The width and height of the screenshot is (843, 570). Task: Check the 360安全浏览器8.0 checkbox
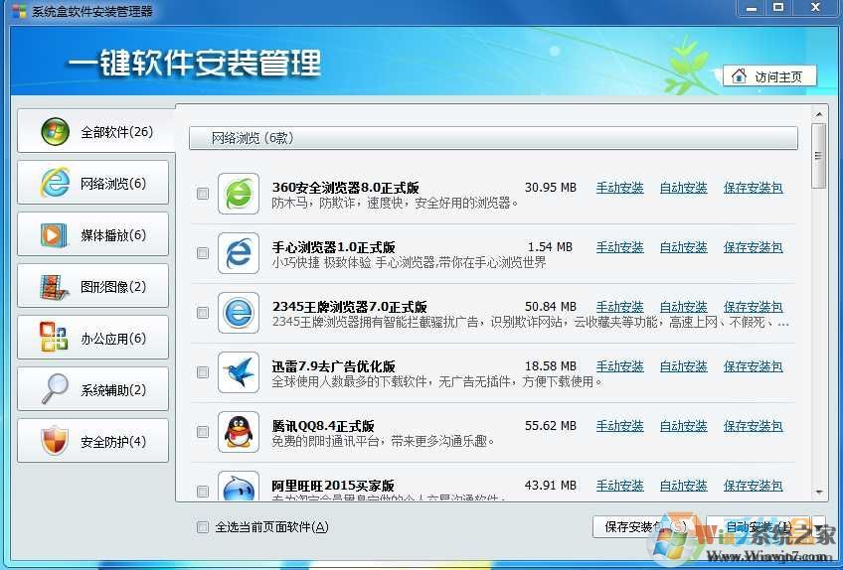[203, 194]
